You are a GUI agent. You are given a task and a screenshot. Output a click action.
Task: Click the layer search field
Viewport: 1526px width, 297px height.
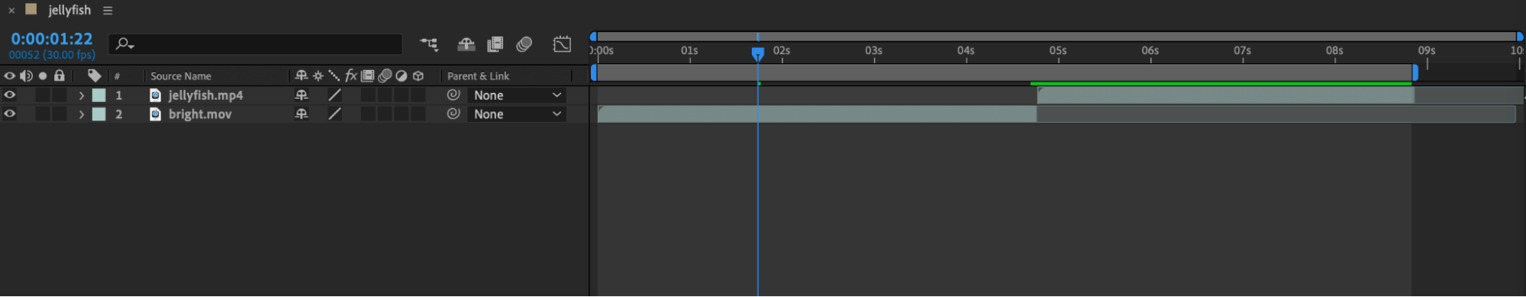256,44
